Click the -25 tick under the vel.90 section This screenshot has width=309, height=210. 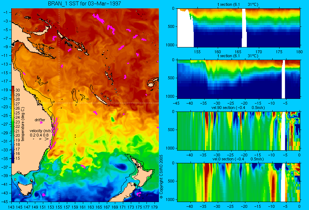pos(230,155)
